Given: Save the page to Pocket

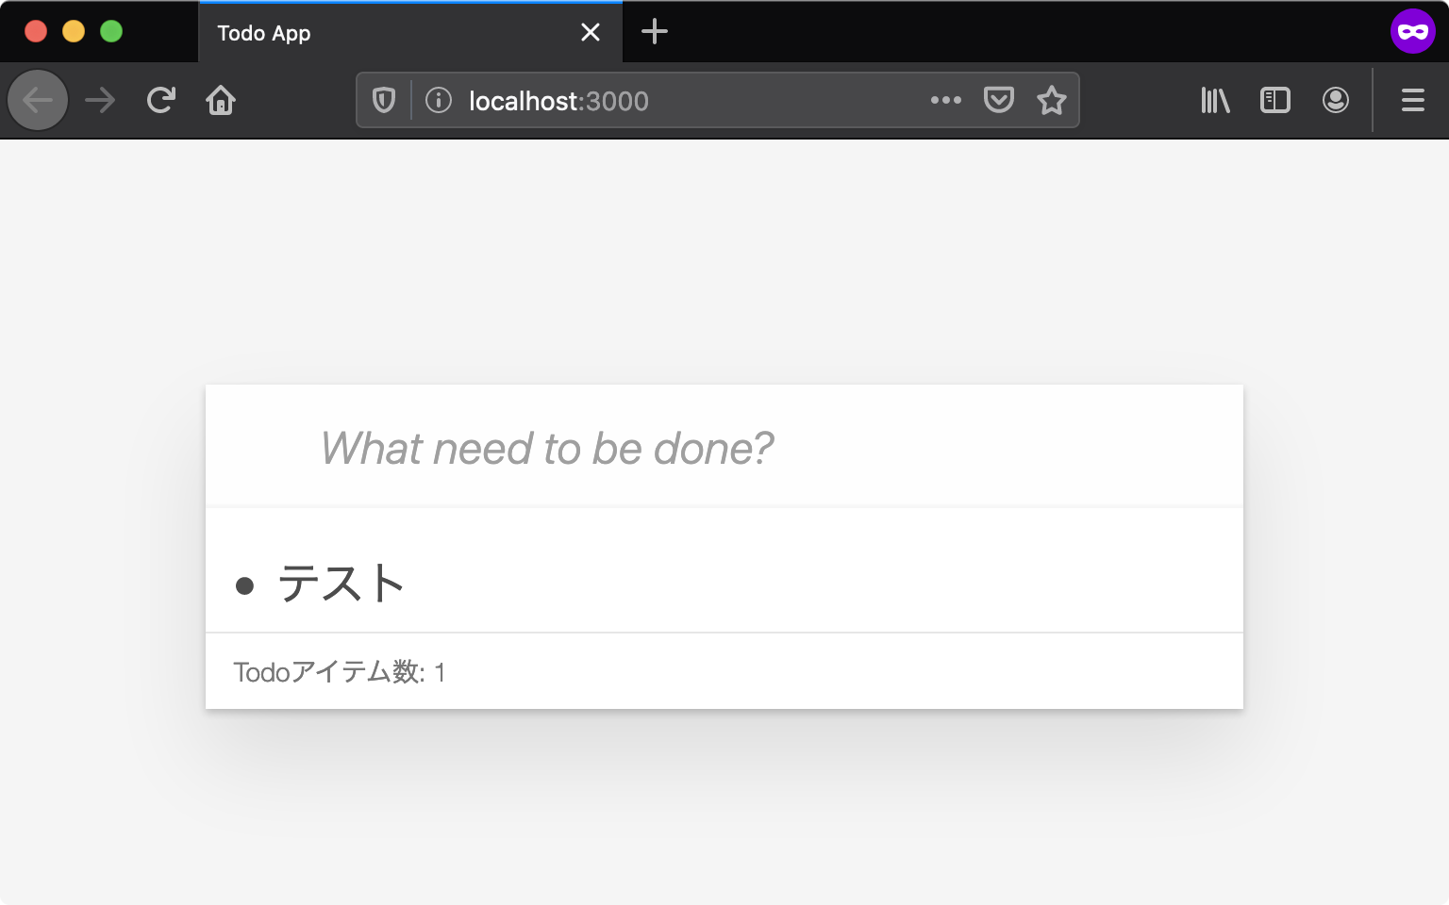Looking at the screenshot, I should pos(999,100).
